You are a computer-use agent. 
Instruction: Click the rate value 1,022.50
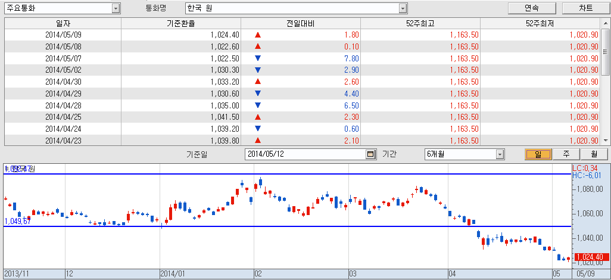pyautogui.click(x=225, y=58)
